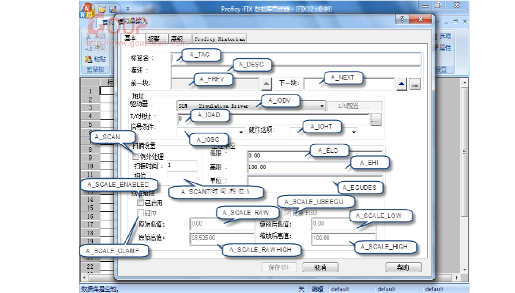Click the gray up-arrow beside 前一块 field
Image resolution: width=515 pixels, height=293 pixels.
click(266, 84)
